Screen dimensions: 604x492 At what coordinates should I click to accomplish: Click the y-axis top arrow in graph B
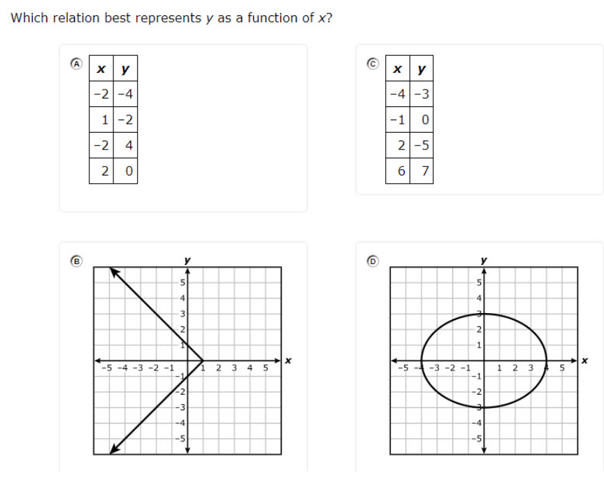coord(187,270)
